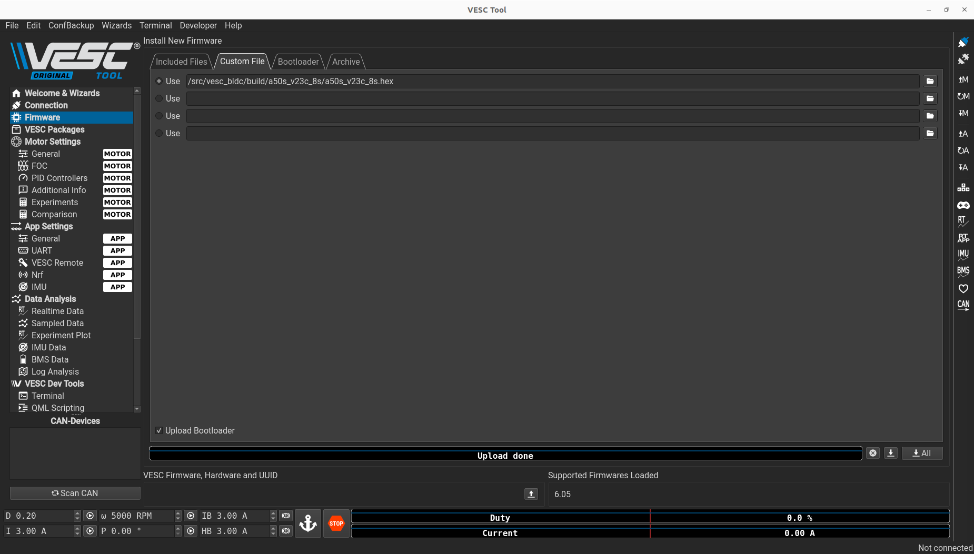The image size is (974, 554).
Task: Disconnect VESC with the broken plug icon
Action: (964, 59)
